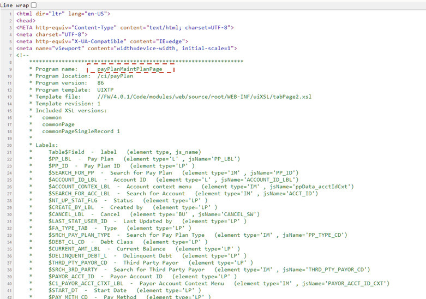Click the $FA_TYPE_TAB Type line

click(120, 228)
